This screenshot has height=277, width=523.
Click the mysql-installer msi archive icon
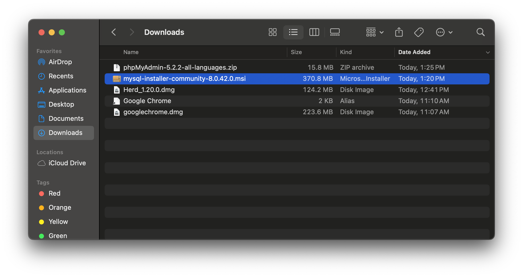[117, 79]
